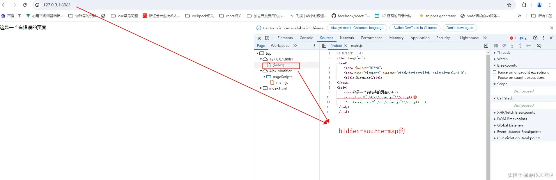Click the red error icon on line 10
The height and width of the screenshot is (180, 556).
tap(415, 97)
